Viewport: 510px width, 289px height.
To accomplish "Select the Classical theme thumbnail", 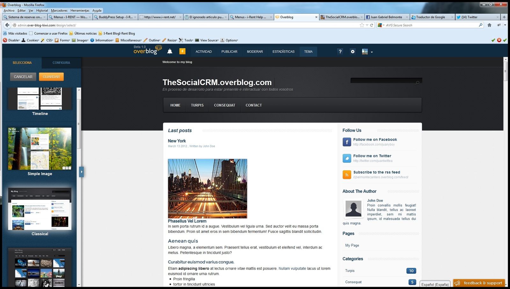I will (x=40, y=209).
